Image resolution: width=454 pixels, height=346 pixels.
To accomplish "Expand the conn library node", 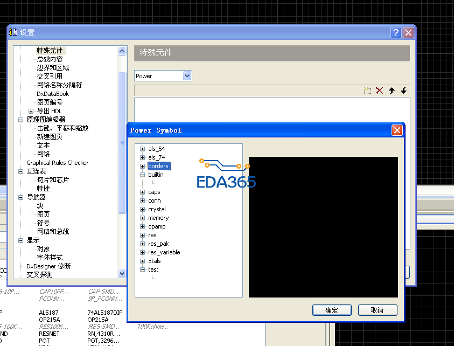I will coord(142,200).
